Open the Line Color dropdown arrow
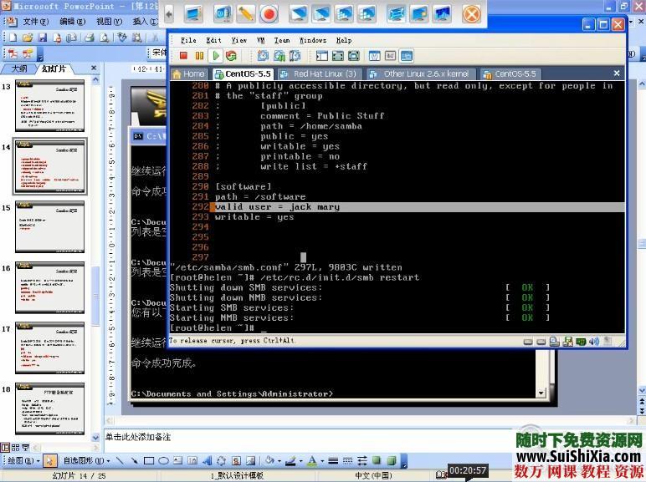This screenshot has height=482, width=646. tap(300, 461)
